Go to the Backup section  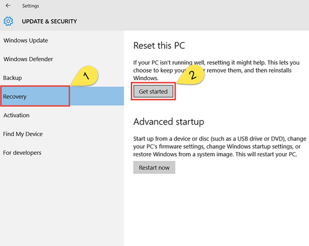pyautogui.click(x=12, y=78)
